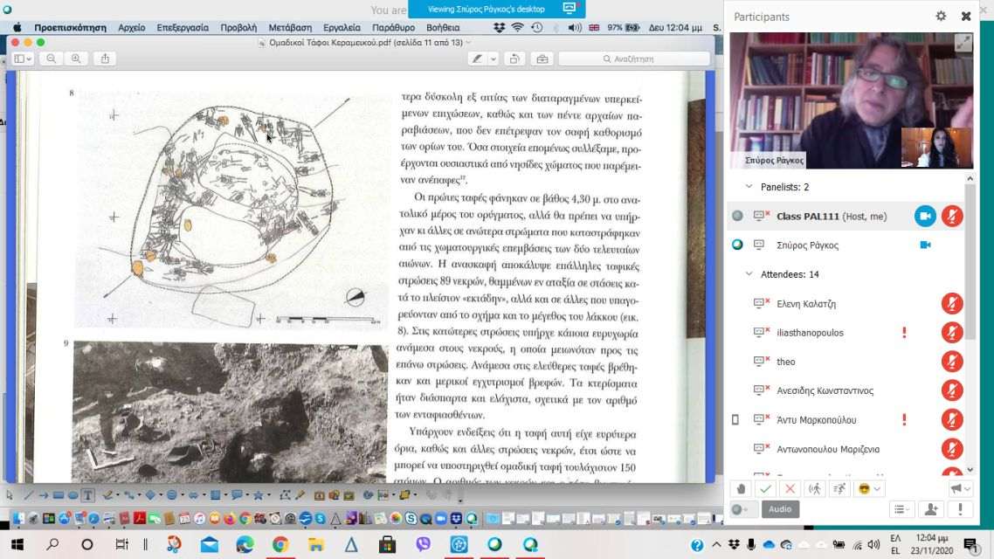Viewport: 994px width, 559px height.
Task: Toggle Class PAL111 host microphone mute
Action: tap(952, 217)
